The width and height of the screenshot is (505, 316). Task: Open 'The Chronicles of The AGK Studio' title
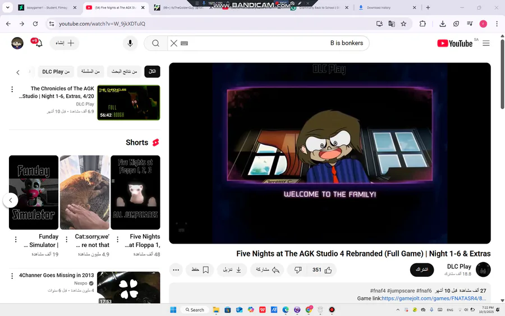[57, 92]
